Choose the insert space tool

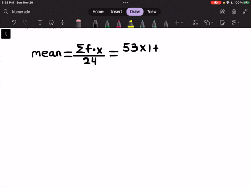pos(62,22)
